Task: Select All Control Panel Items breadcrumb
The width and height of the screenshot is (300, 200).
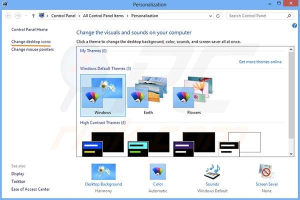Action: (103, 15)
